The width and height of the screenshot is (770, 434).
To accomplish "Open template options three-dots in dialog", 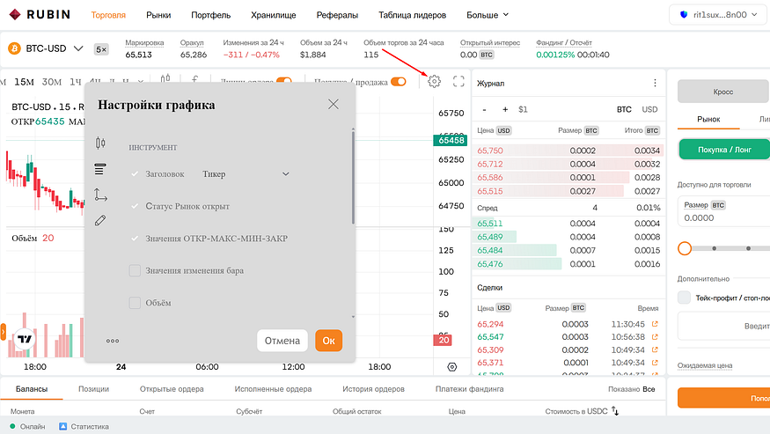I will tap(113, 341).
